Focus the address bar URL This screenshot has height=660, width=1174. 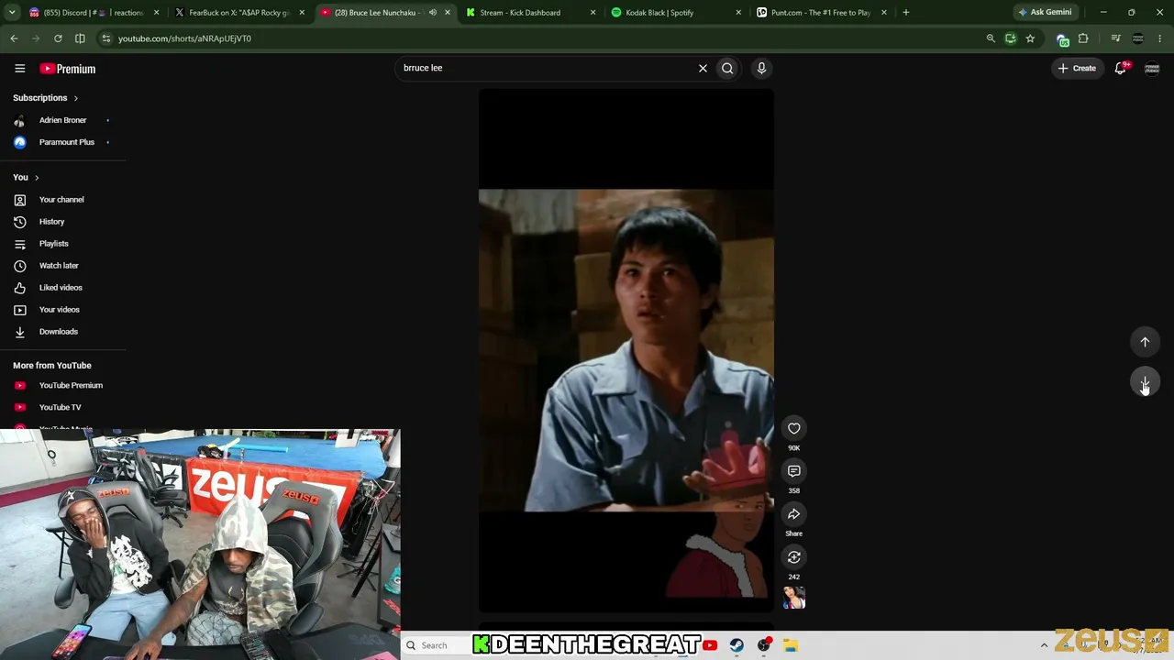[x=184, y=38]
